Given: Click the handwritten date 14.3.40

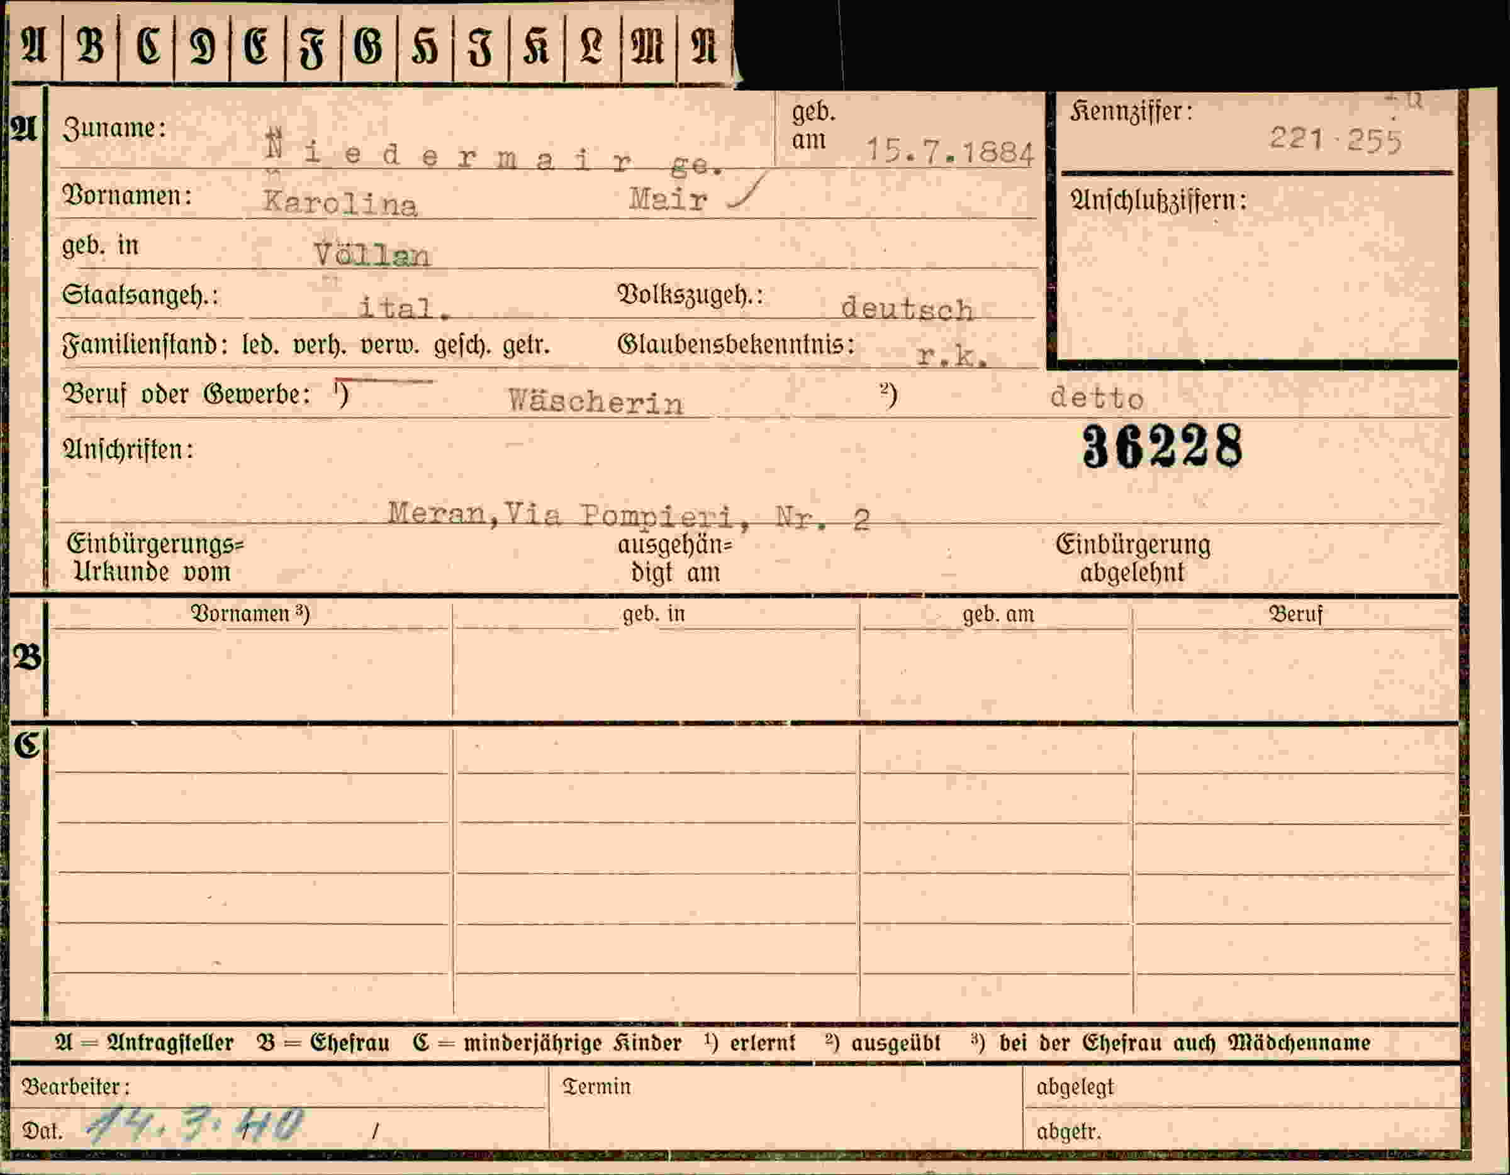Looking at the screenshot, I should [194, 1125].
